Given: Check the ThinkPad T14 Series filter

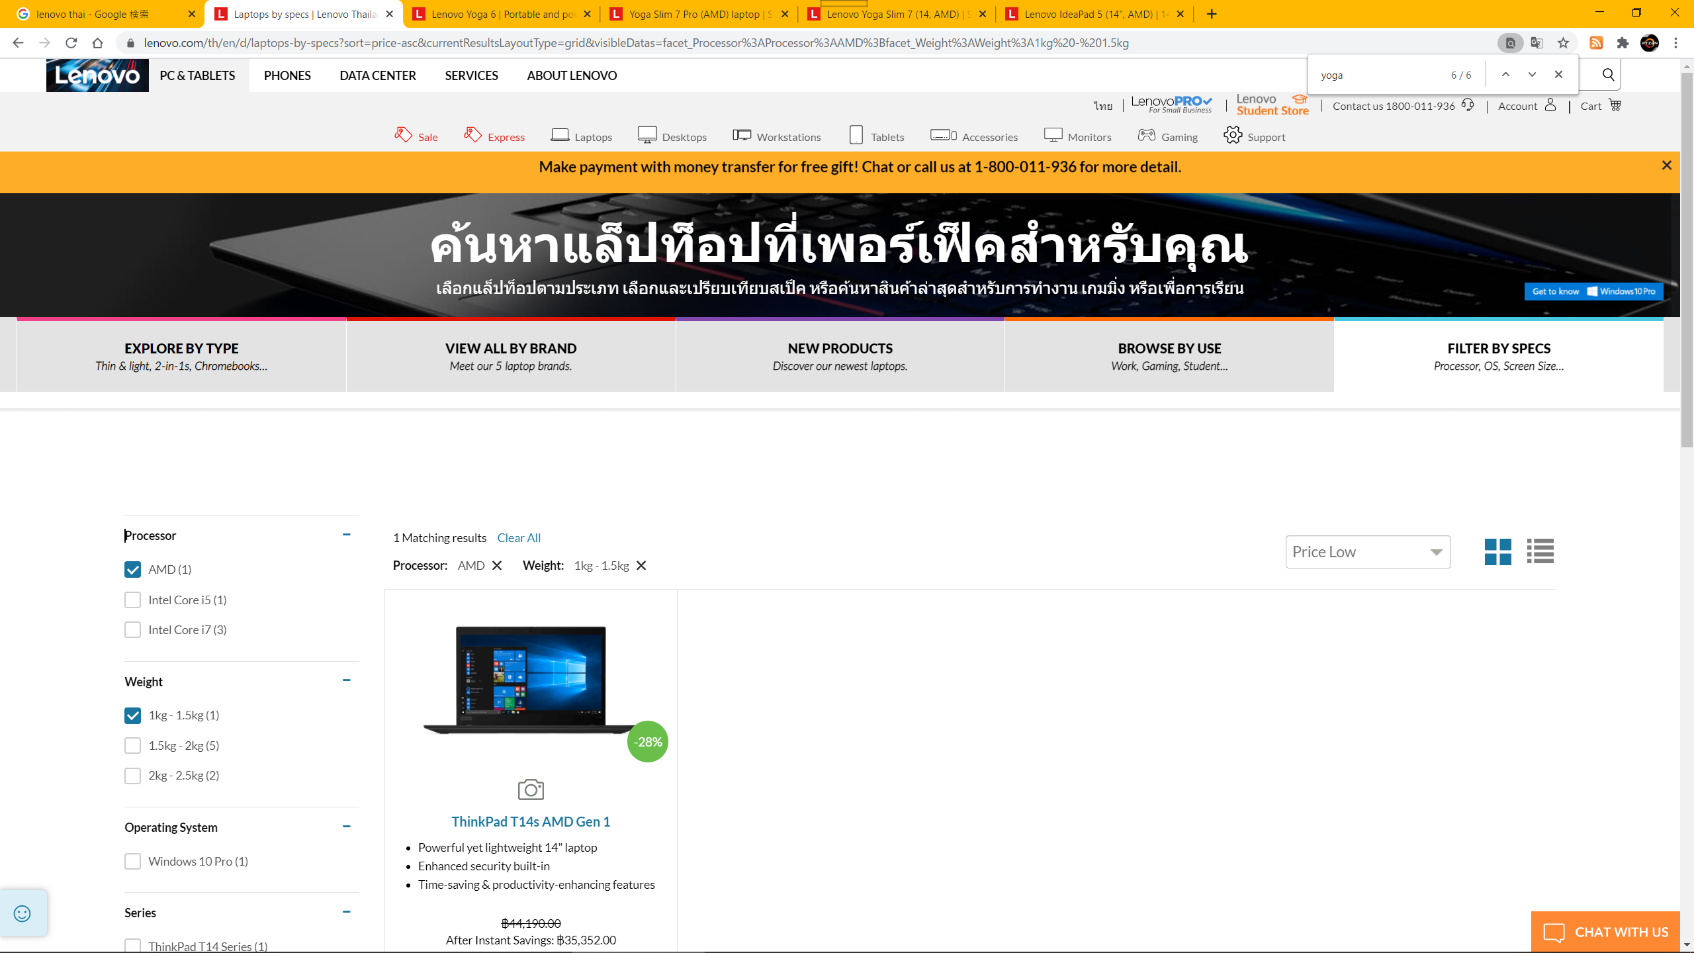Looking at the screenshot, I should point(132,946).
